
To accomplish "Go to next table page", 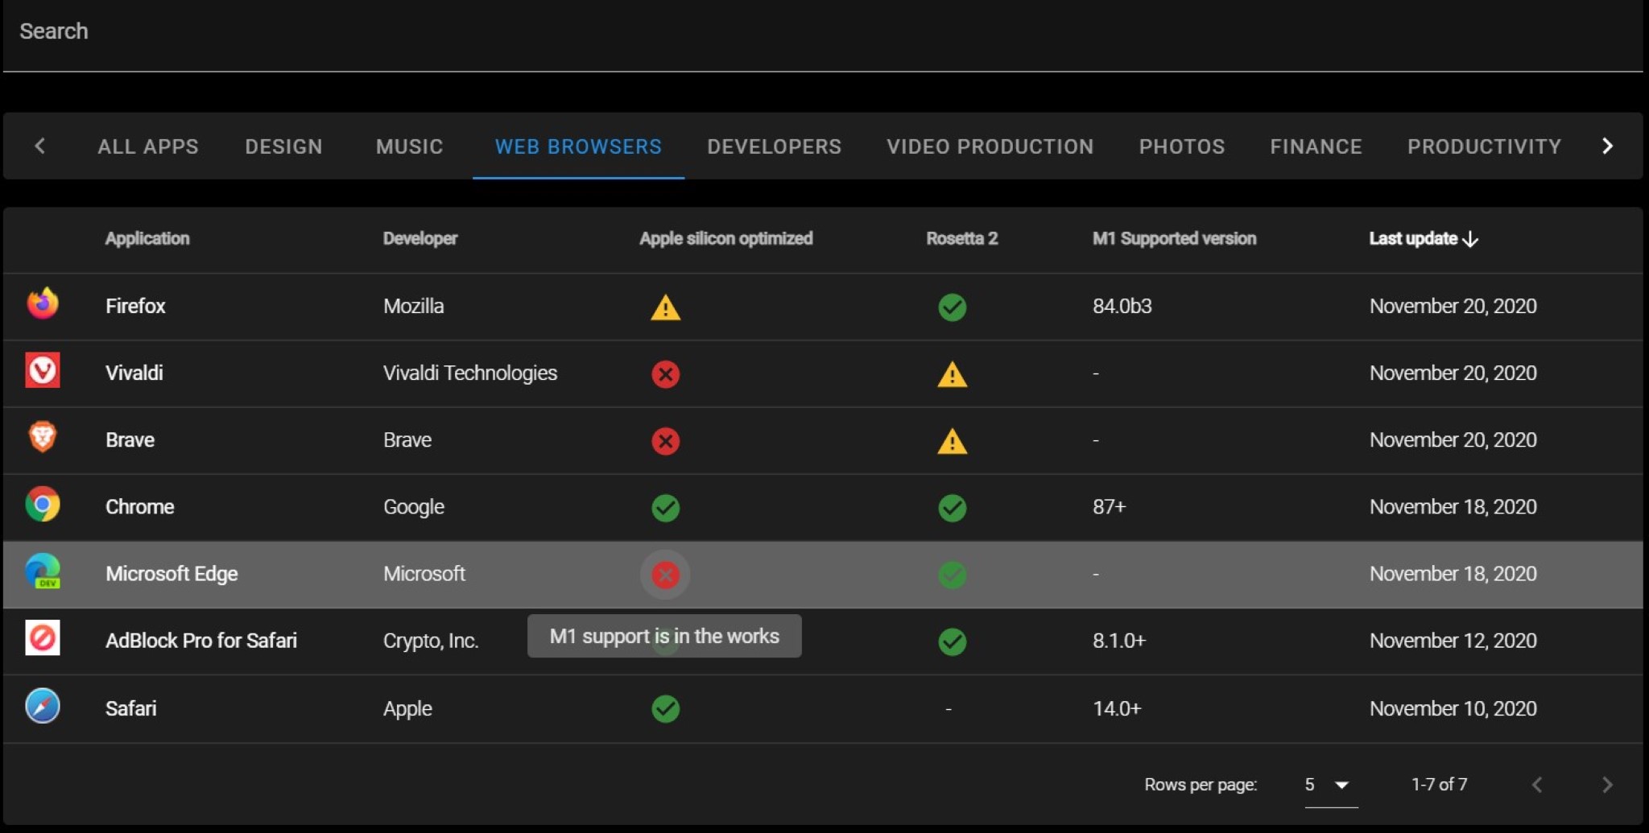I will (x=1607, y=784).
